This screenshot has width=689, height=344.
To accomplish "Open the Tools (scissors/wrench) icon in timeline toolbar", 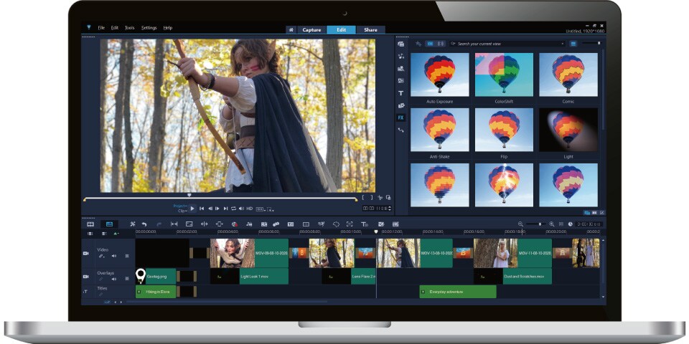I will (132, 224).
